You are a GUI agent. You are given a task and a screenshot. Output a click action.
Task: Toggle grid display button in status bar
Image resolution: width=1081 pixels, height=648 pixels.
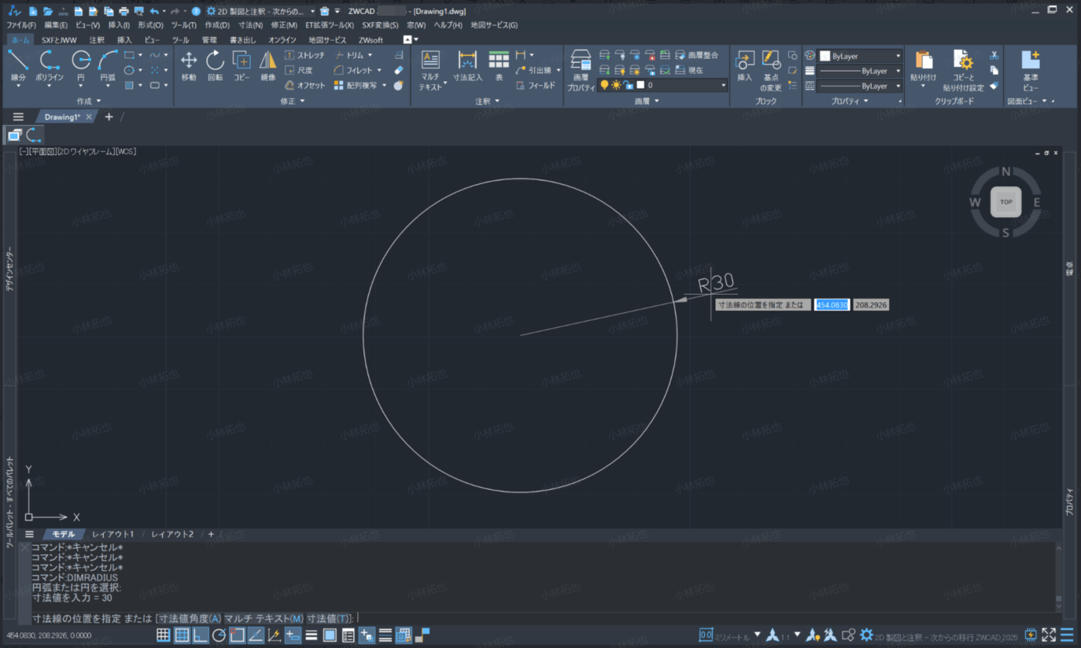(182, 635)
